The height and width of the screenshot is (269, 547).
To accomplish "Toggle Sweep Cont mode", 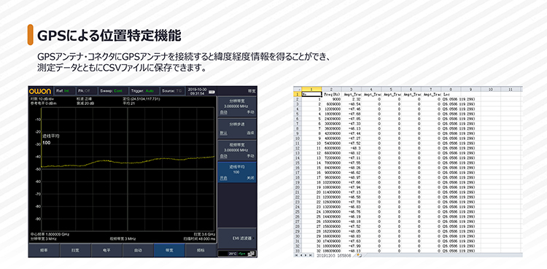I will (x=113, y=90).
